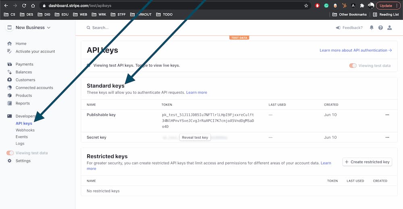
Task: Open the help question mark icon
Action: [x=380, y=28]
